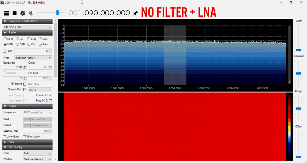307x163 pixels.
Task: Disable Snap to Grid checkbox
Action: click(25, 90)
